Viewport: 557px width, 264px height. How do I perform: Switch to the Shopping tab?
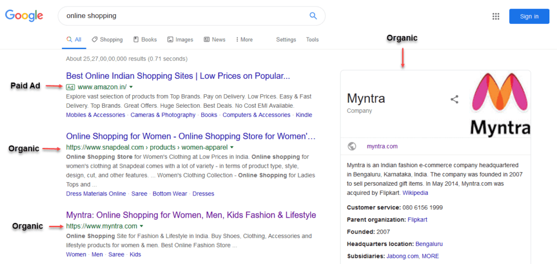click(107, 40)
